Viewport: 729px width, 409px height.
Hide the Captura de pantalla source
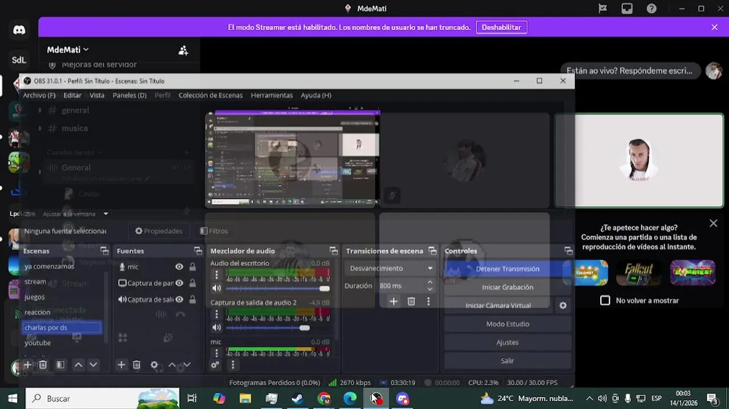[179, 283]
